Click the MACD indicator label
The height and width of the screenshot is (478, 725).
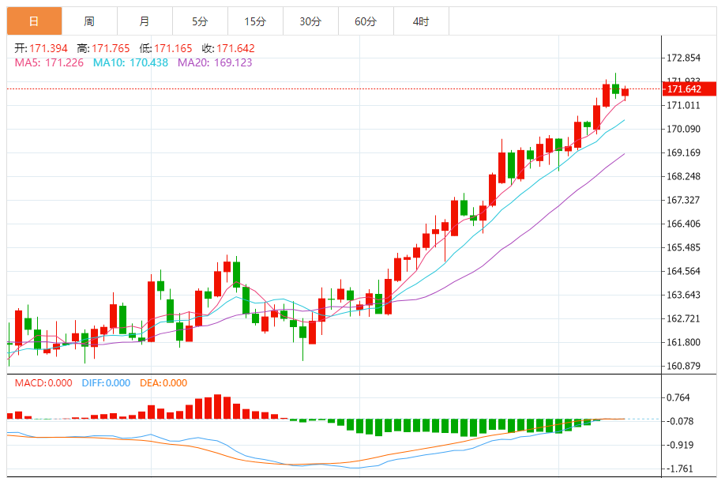click(x=44, y=383)
